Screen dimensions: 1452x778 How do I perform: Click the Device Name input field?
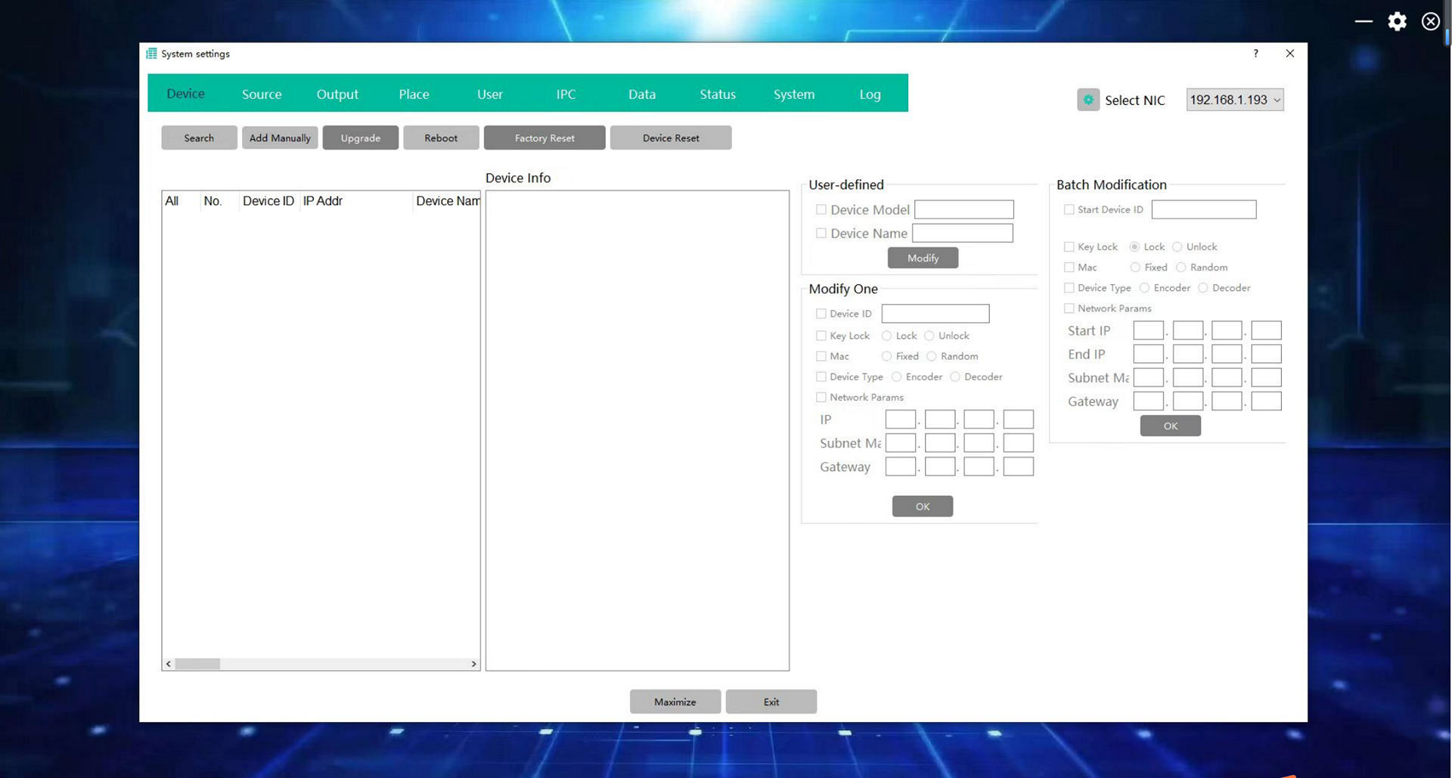tap(962, 234)
